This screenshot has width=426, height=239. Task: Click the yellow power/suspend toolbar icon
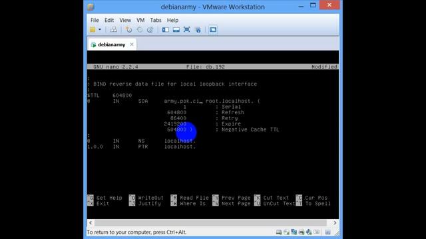93,29
